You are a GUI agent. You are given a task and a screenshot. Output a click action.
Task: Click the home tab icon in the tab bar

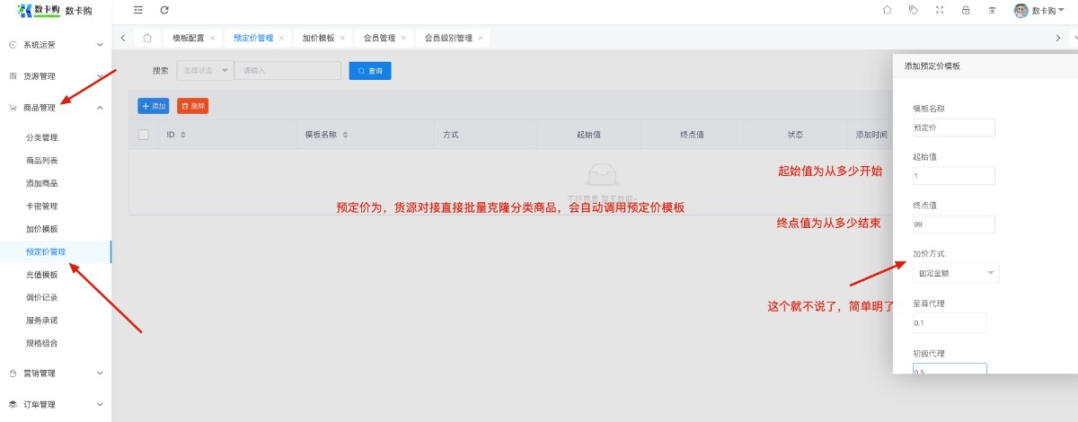(x=147, y=38)
